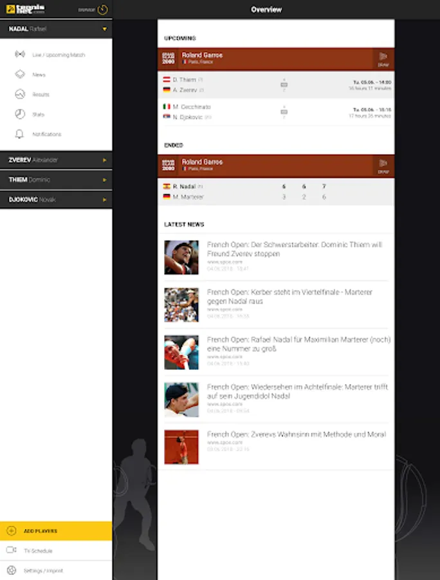Viewport: 440px width, 580px height.
Task: Click Austrian flag beside D. Thiem
Action: [167, 79]
